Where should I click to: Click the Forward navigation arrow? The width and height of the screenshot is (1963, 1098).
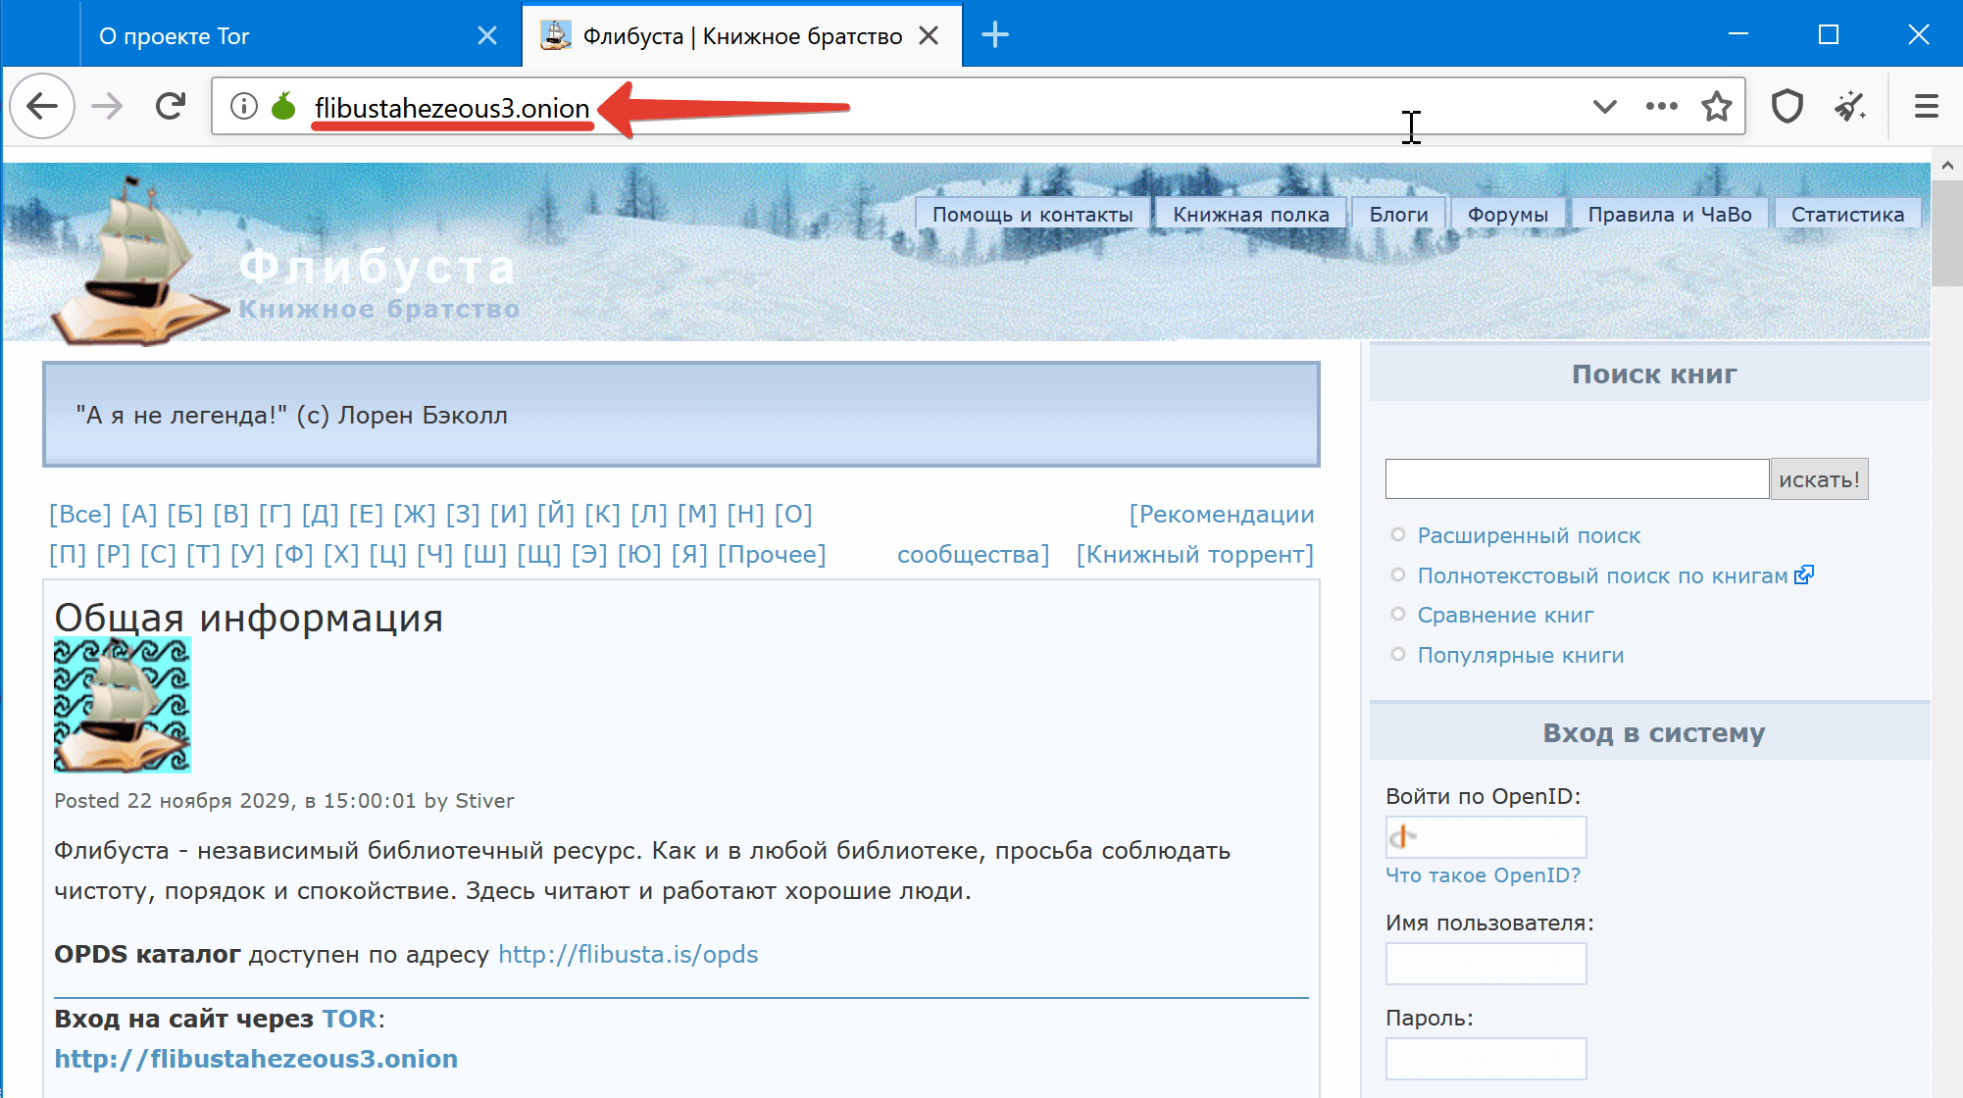[x=108, y=106]
